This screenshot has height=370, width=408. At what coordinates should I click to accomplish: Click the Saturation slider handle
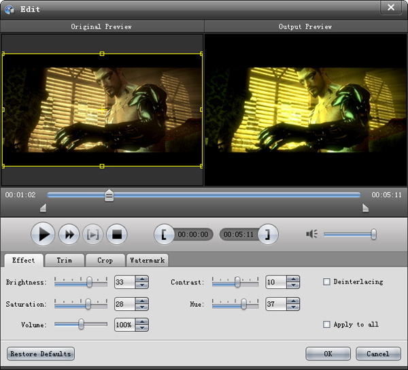(88, 304)
